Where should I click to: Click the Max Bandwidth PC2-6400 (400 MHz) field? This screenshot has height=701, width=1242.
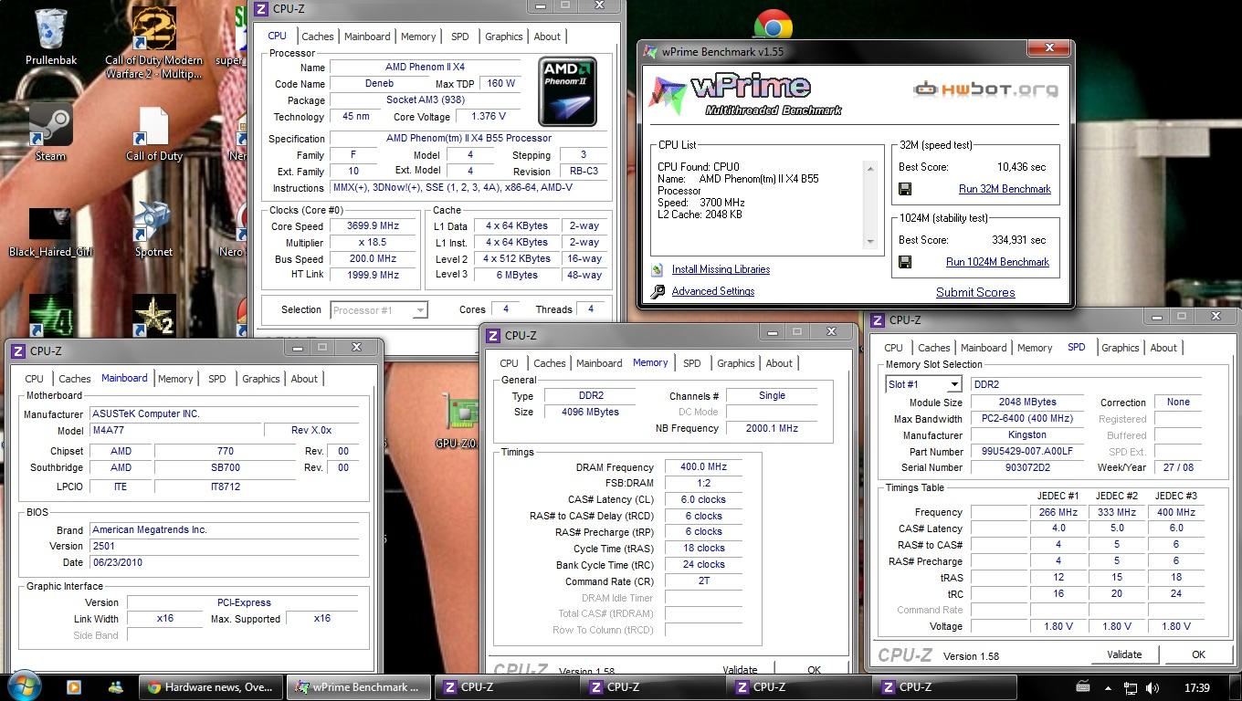click(1027, 419)
